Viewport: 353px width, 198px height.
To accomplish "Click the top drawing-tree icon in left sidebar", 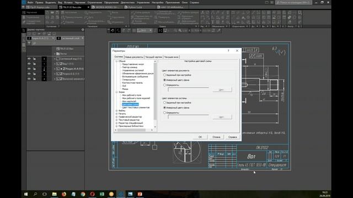I will [24, 30].
